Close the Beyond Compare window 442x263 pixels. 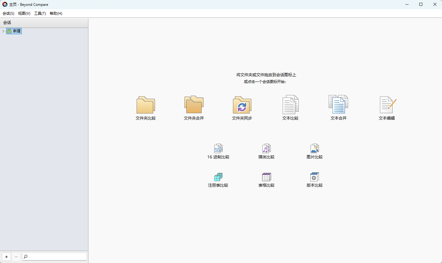(435, 4)
